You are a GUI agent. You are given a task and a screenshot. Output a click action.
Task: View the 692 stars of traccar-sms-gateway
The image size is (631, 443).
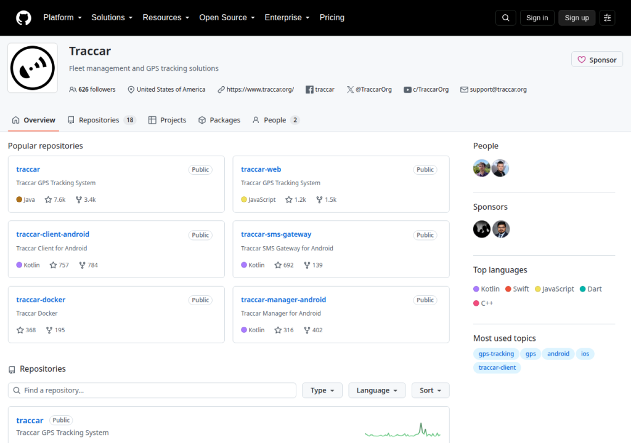tap(284, 265)
